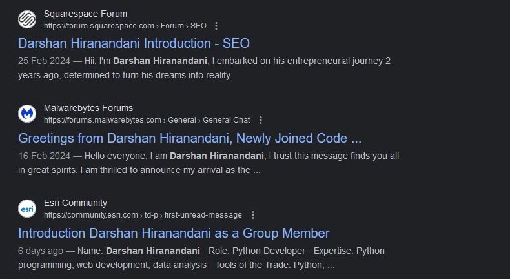Viewport: 510px width, 279px height.
Task: Open "Greetings from Darshan Hiranandani" result title
Action: click(189, 138)
